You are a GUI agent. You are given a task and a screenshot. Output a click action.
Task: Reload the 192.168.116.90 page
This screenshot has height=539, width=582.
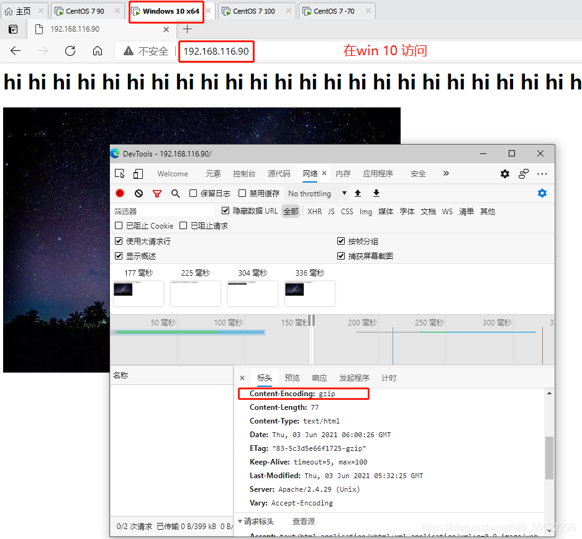(x=70, y=51)
